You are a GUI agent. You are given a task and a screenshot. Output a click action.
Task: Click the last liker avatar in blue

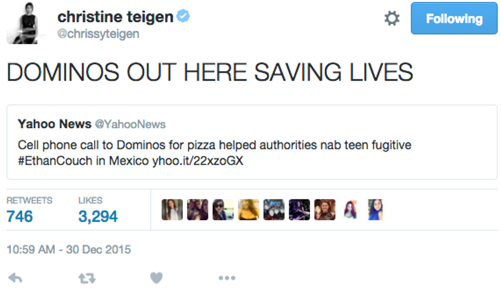click(375, 210)
